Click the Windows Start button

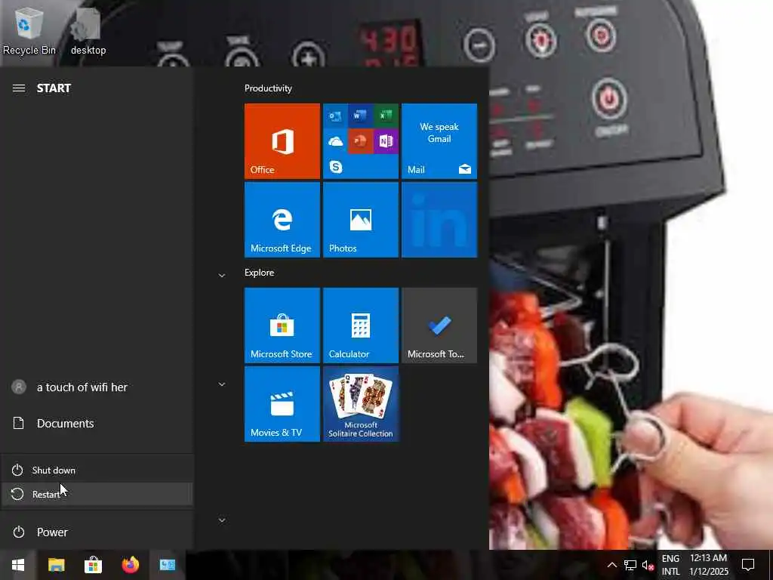pos(18,565)
